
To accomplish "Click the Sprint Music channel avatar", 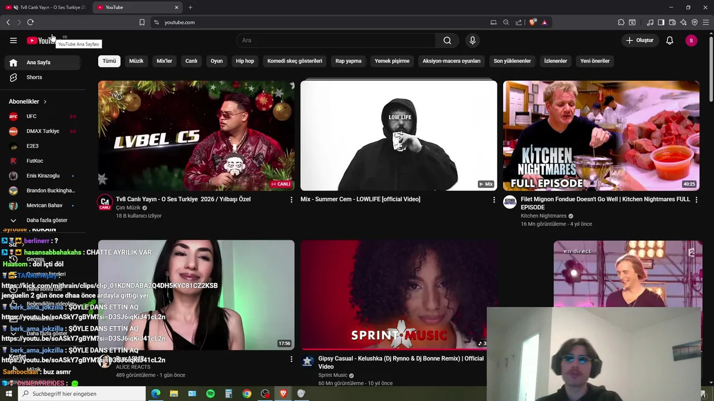I will click(x=307, y=361).
